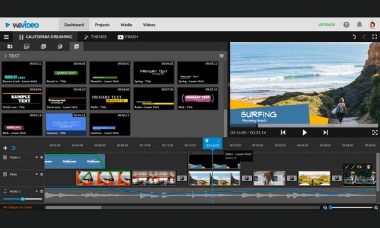Select the Blob Lower third template

click(22, 124)
